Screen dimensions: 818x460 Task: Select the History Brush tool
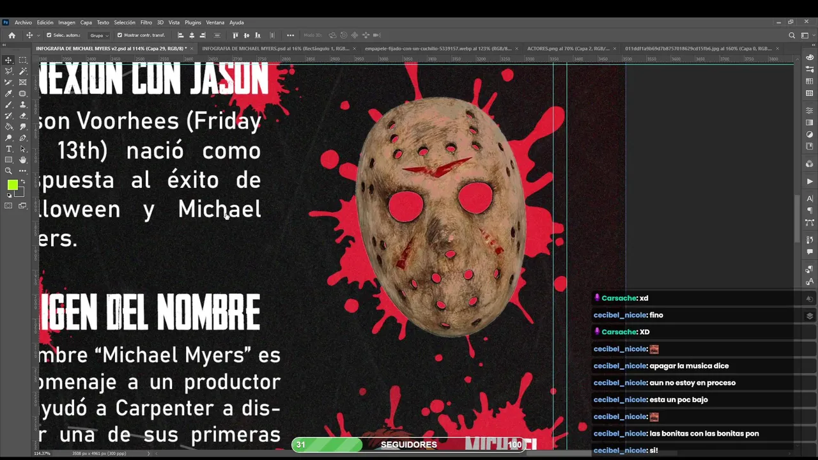(8, 116)
